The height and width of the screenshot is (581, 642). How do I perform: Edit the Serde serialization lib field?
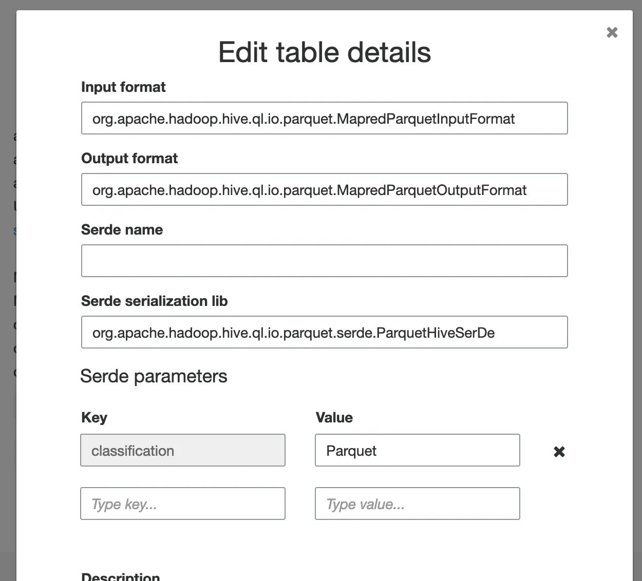tap(324, 333)
